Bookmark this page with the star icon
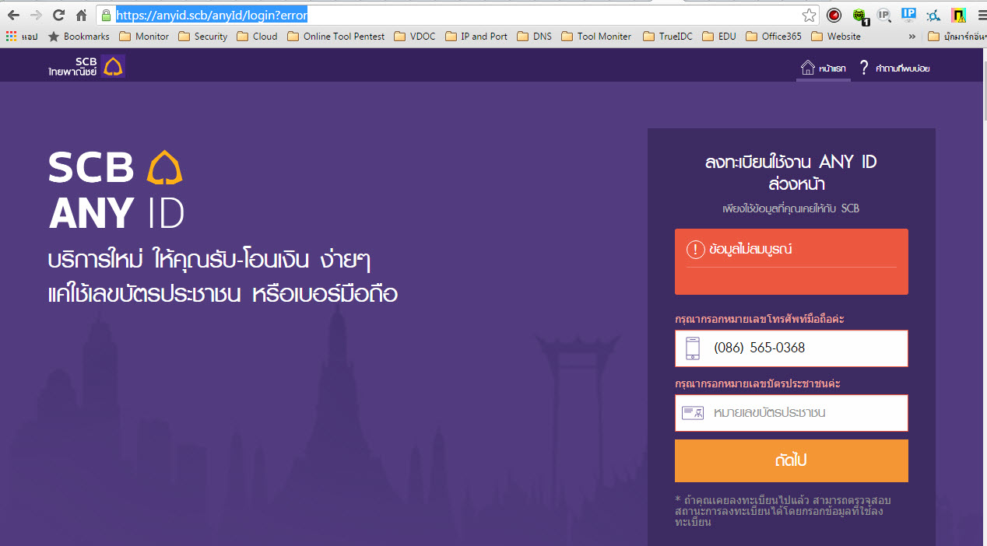Screen dimensions: 987x546 [x=809, y=15]
